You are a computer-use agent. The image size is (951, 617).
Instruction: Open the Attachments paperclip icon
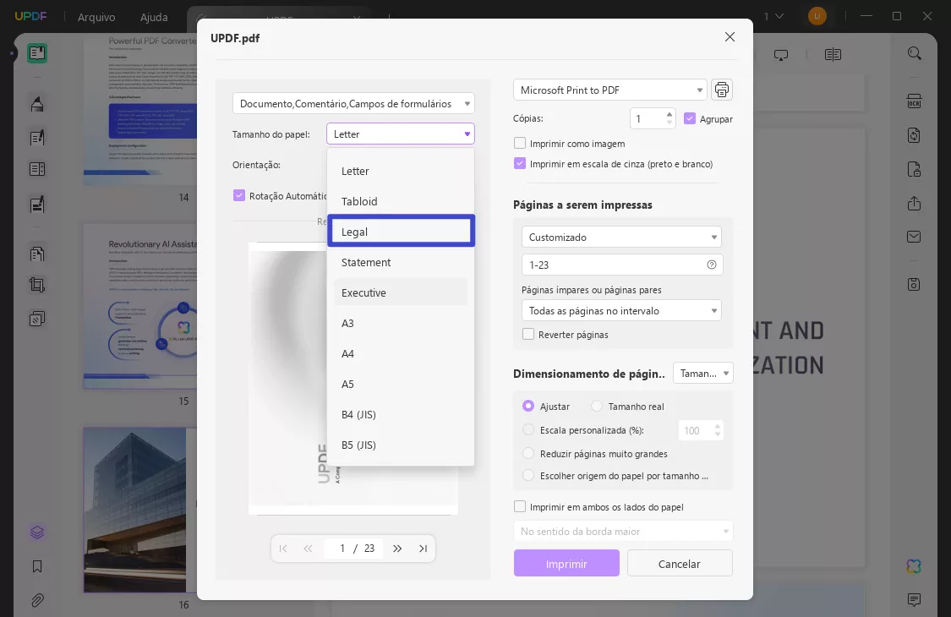(37, 600)
